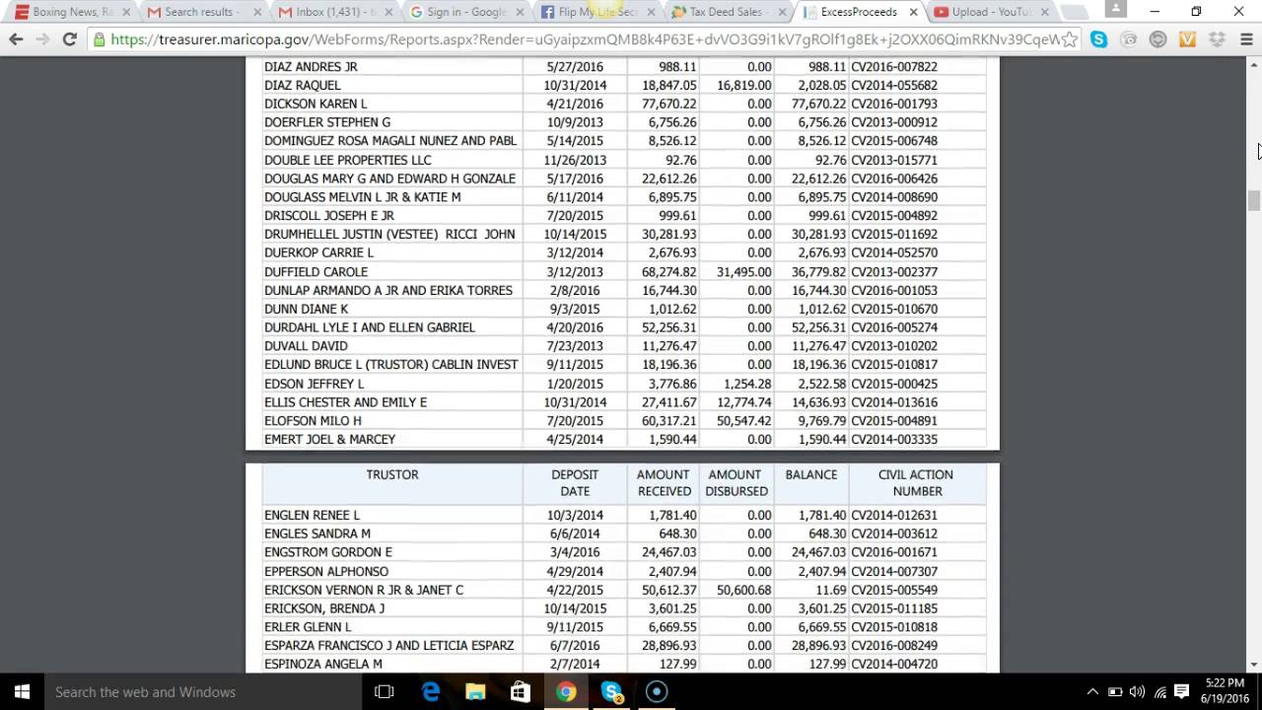1262x710 pixels.
Task: Switch to the Sign in - Google tab
Action: tap(465, 12)
